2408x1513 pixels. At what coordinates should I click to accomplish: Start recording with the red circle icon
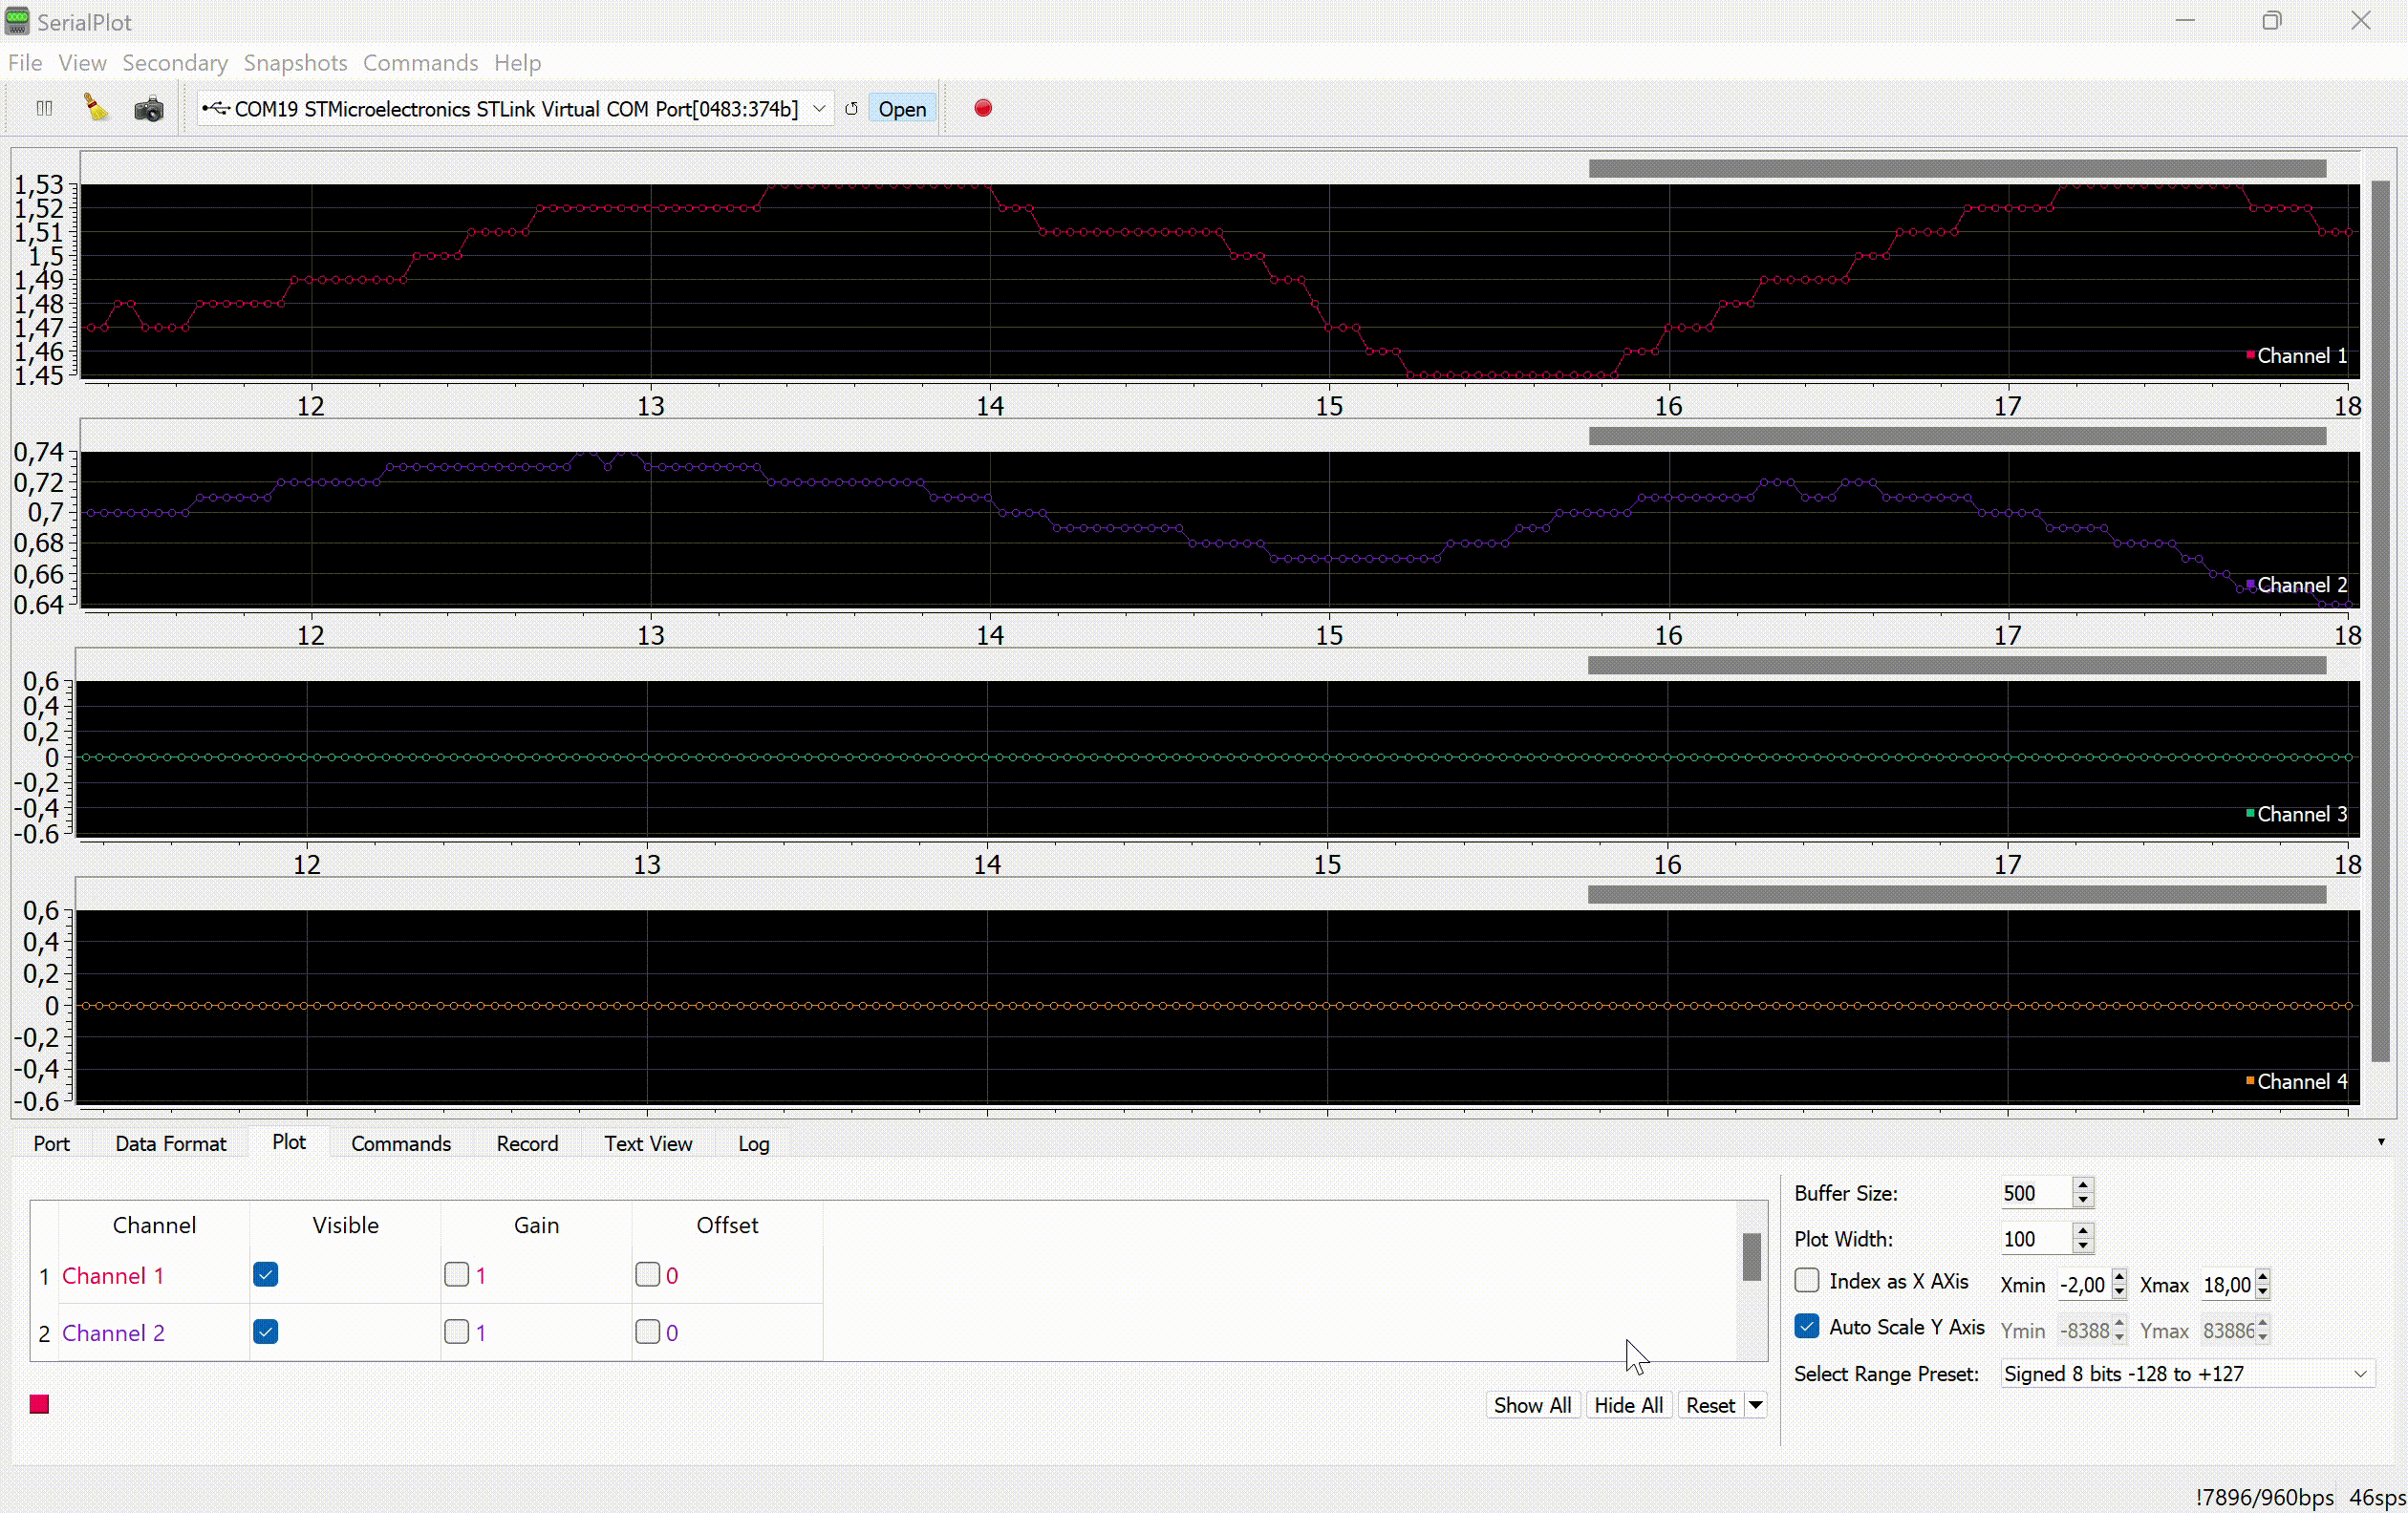point(983,108)
